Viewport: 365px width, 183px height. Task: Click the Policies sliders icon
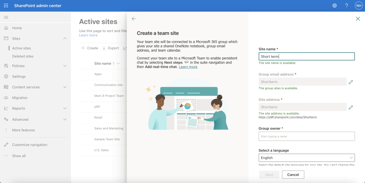click(6, 66)
